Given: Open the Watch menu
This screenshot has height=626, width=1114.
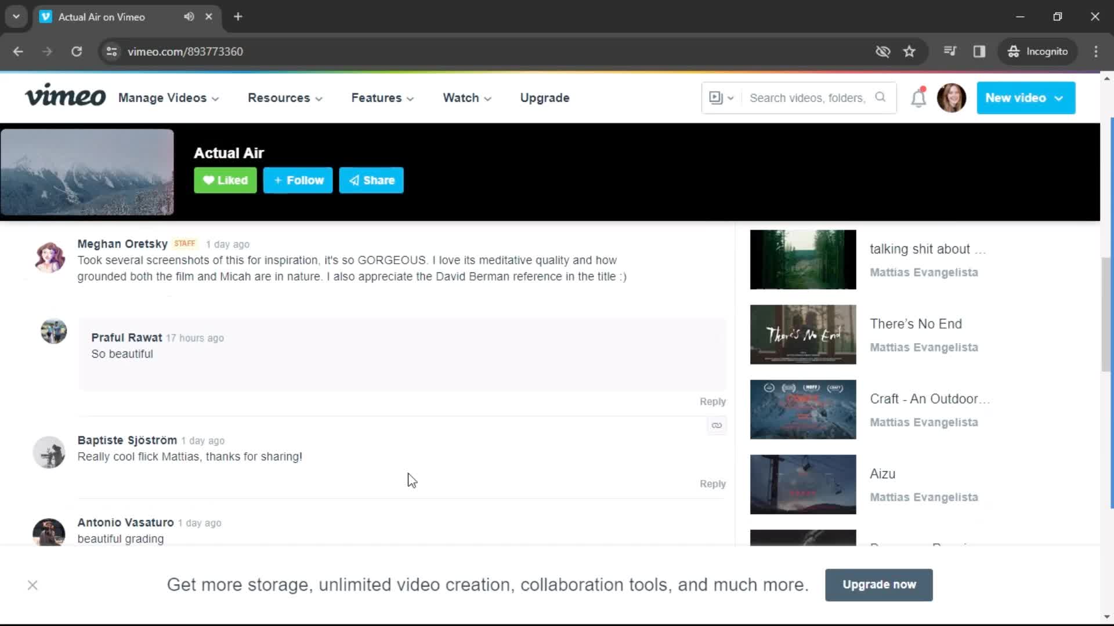Looking at the screenshot, I should point(466,98).
